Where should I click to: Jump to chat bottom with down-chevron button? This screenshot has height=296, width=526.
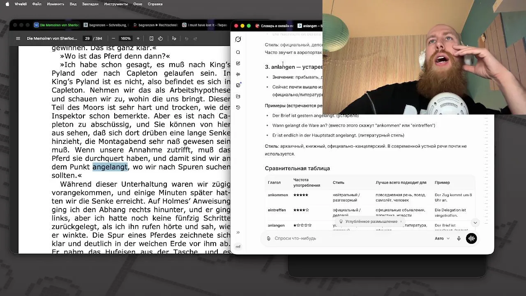click(475, 222)
